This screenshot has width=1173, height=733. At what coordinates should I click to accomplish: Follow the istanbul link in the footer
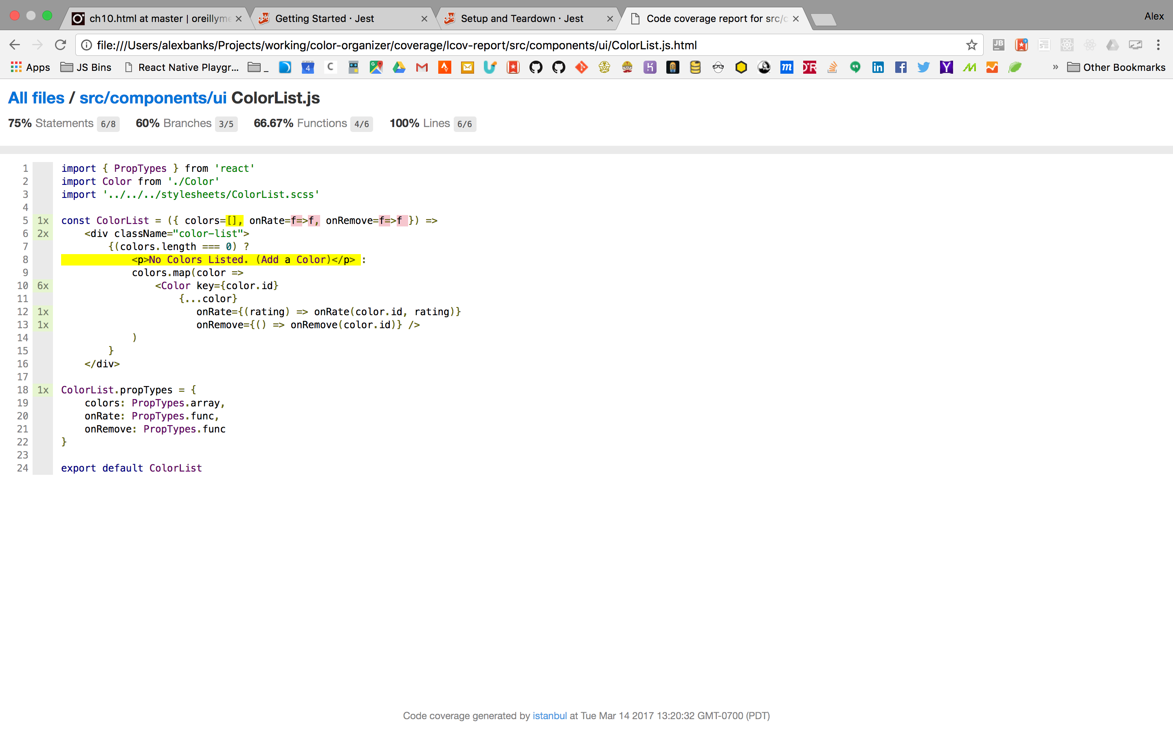(549, 715)
